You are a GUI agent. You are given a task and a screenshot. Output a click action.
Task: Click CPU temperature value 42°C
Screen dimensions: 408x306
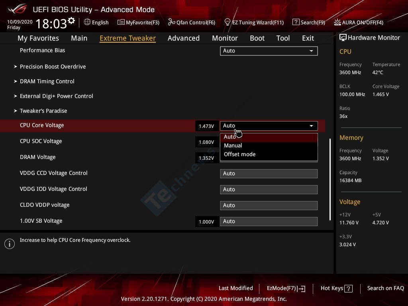pos(378,73)
